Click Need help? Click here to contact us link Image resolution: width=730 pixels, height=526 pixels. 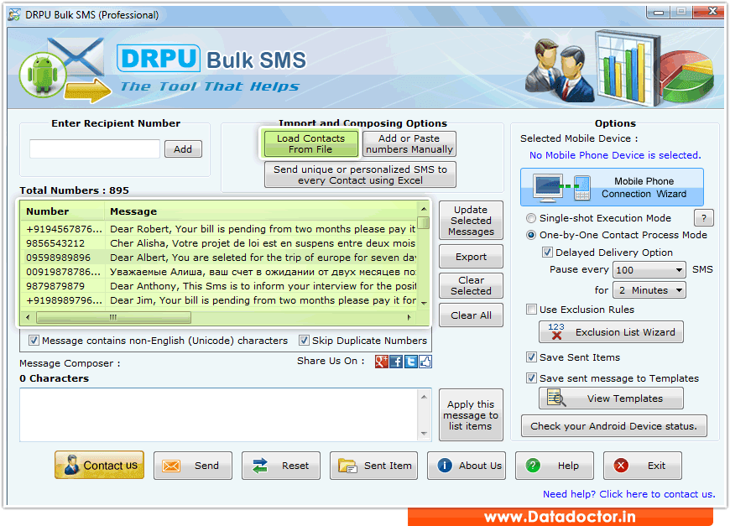click(629, 494)
